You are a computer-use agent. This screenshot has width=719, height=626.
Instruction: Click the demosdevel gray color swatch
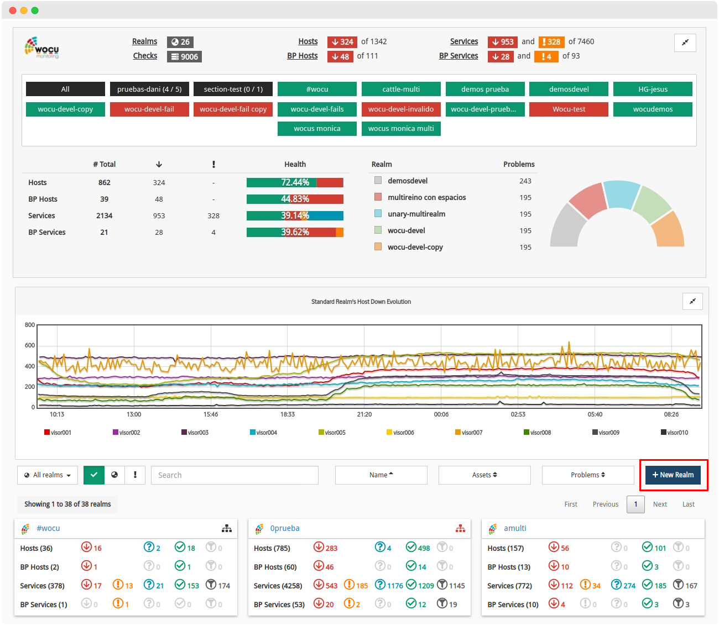378,180
